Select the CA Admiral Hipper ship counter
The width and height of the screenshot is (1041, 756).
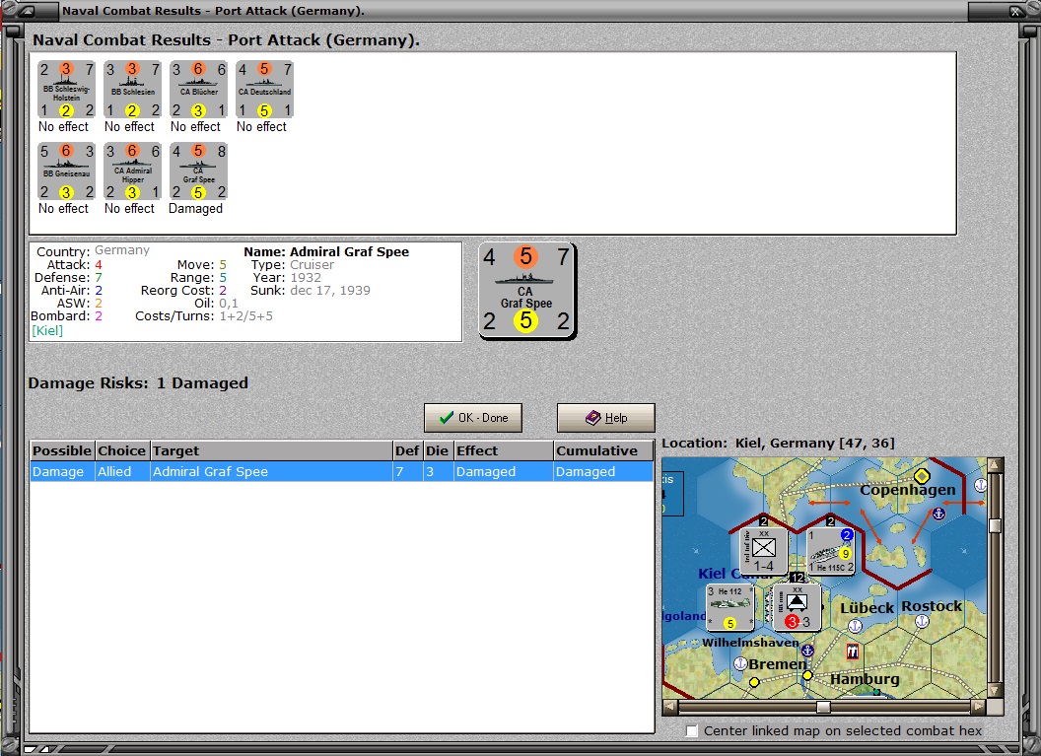point(132,172)
